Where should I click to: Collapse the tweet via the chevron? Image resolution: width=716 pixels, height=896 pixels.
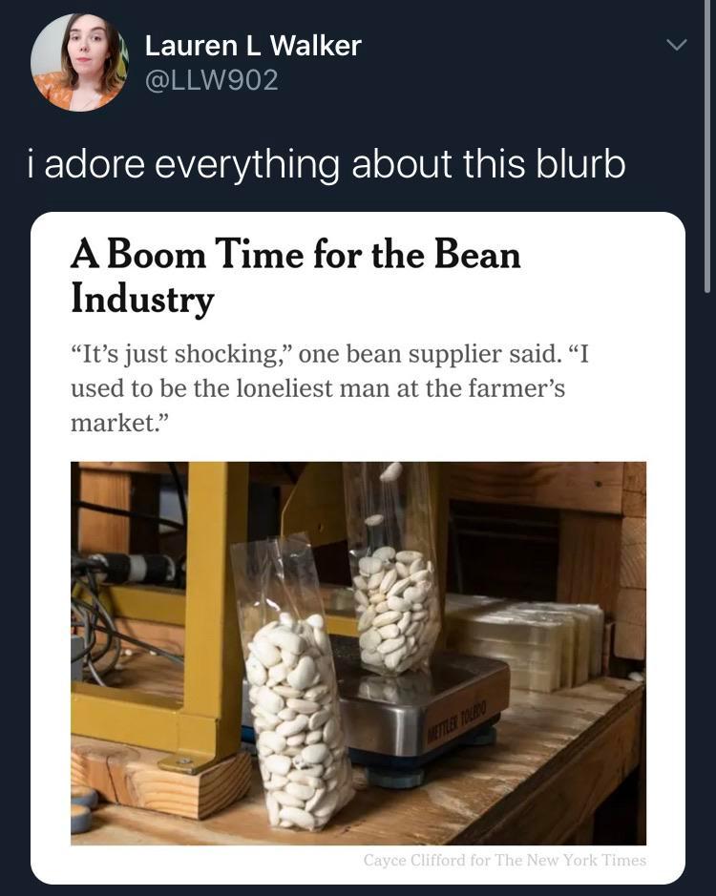[677, 45]
